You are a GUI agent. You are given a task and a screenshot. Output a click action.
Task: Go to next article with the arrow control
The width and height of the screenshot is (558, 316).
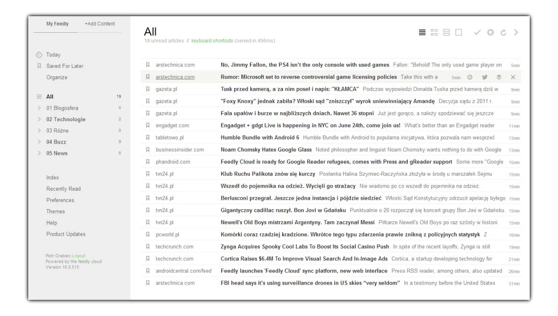click(x=515, y=32)
